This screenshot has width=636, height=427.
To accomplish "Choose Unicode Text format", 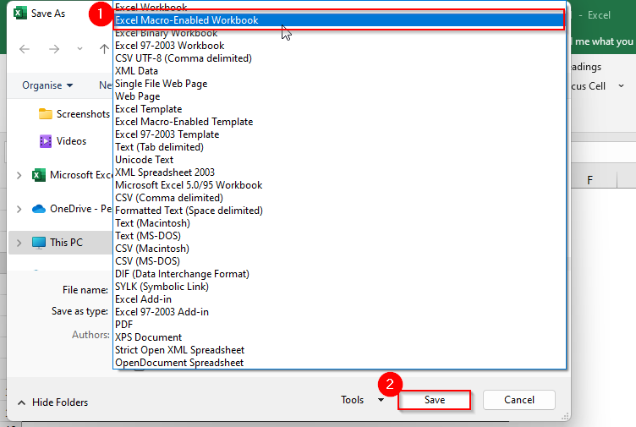I will (x=339, y=159).
